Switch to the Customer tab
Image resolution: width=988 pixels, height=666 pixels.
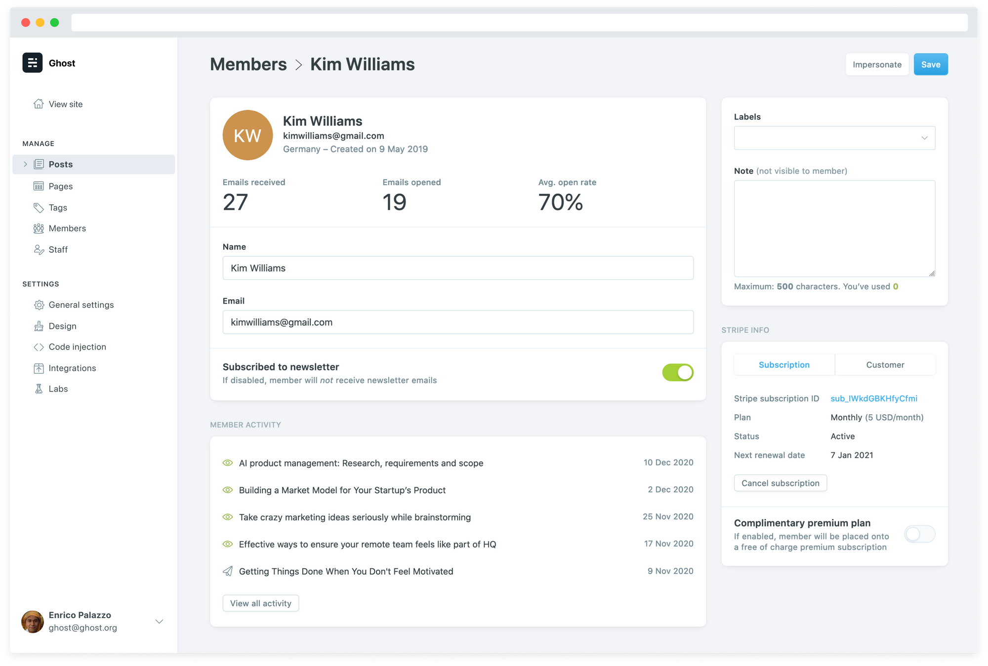(x=885, y=365)
